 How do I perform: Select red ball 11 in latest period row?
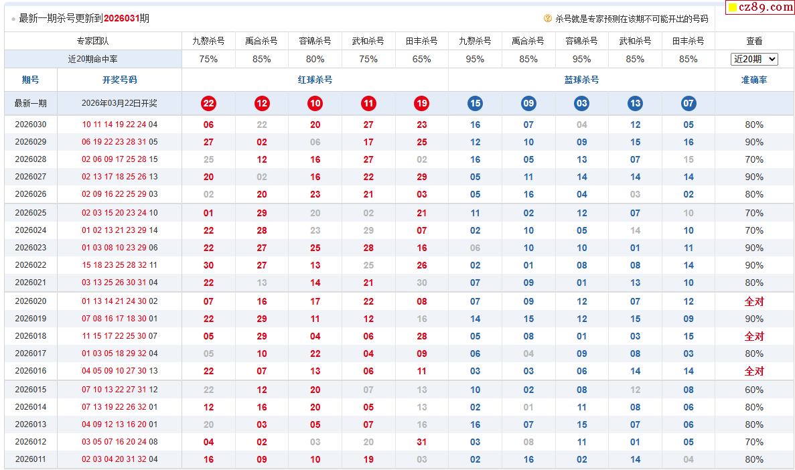[368, 103]
